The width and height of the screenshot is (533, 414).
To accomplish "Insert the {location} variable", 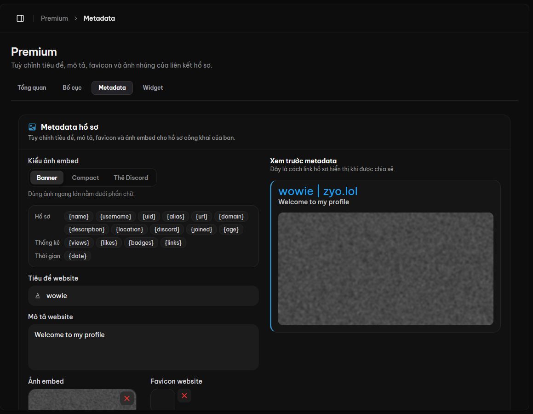I will (130, 230).
